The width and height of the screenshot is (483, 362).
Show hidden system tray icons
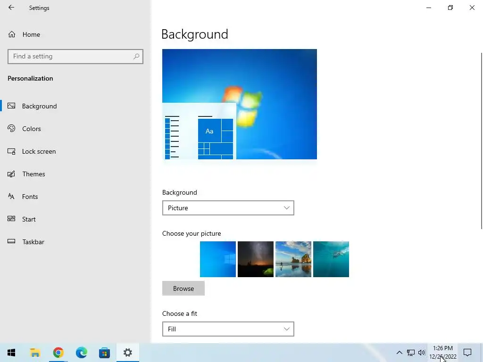(399, 353)
